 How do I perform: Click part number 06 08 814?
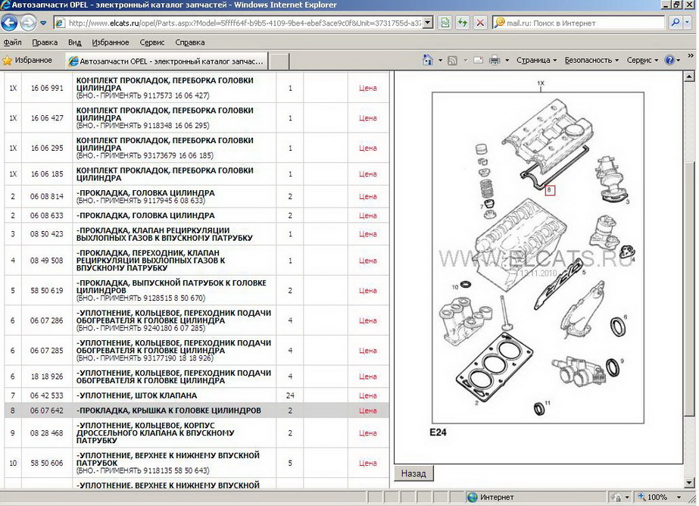47,197
